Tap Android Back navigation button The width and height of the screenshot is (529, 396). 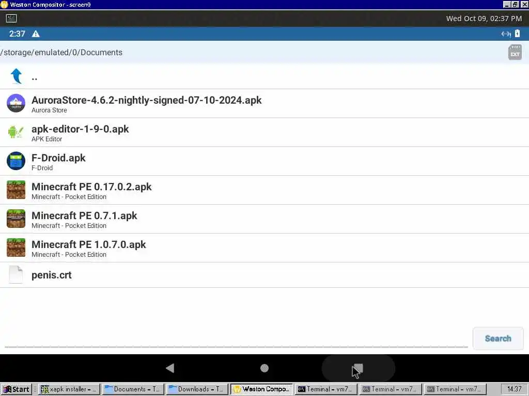click(170, 368)
